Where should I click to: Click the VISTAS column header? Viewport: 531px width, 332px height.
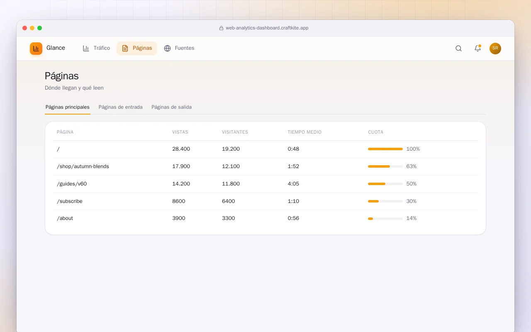point(180,132)
